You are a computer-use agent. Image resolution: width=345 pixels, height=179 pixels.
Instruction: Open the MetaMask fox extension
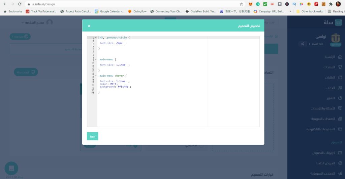coord(250,4)
